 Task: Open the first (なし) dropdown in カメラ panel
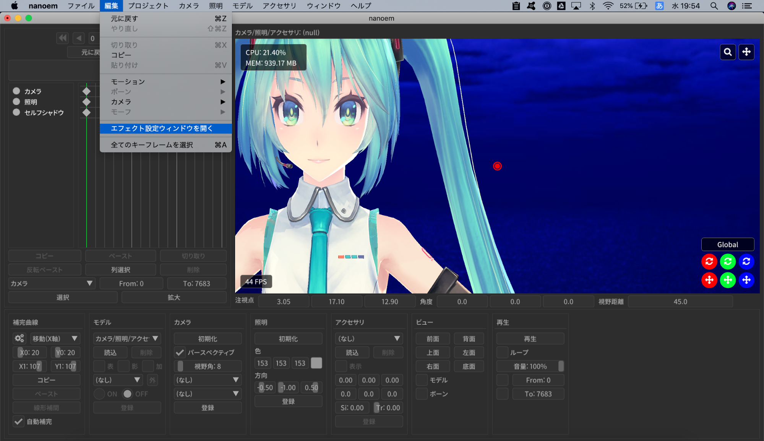click(x=208, y=380)
